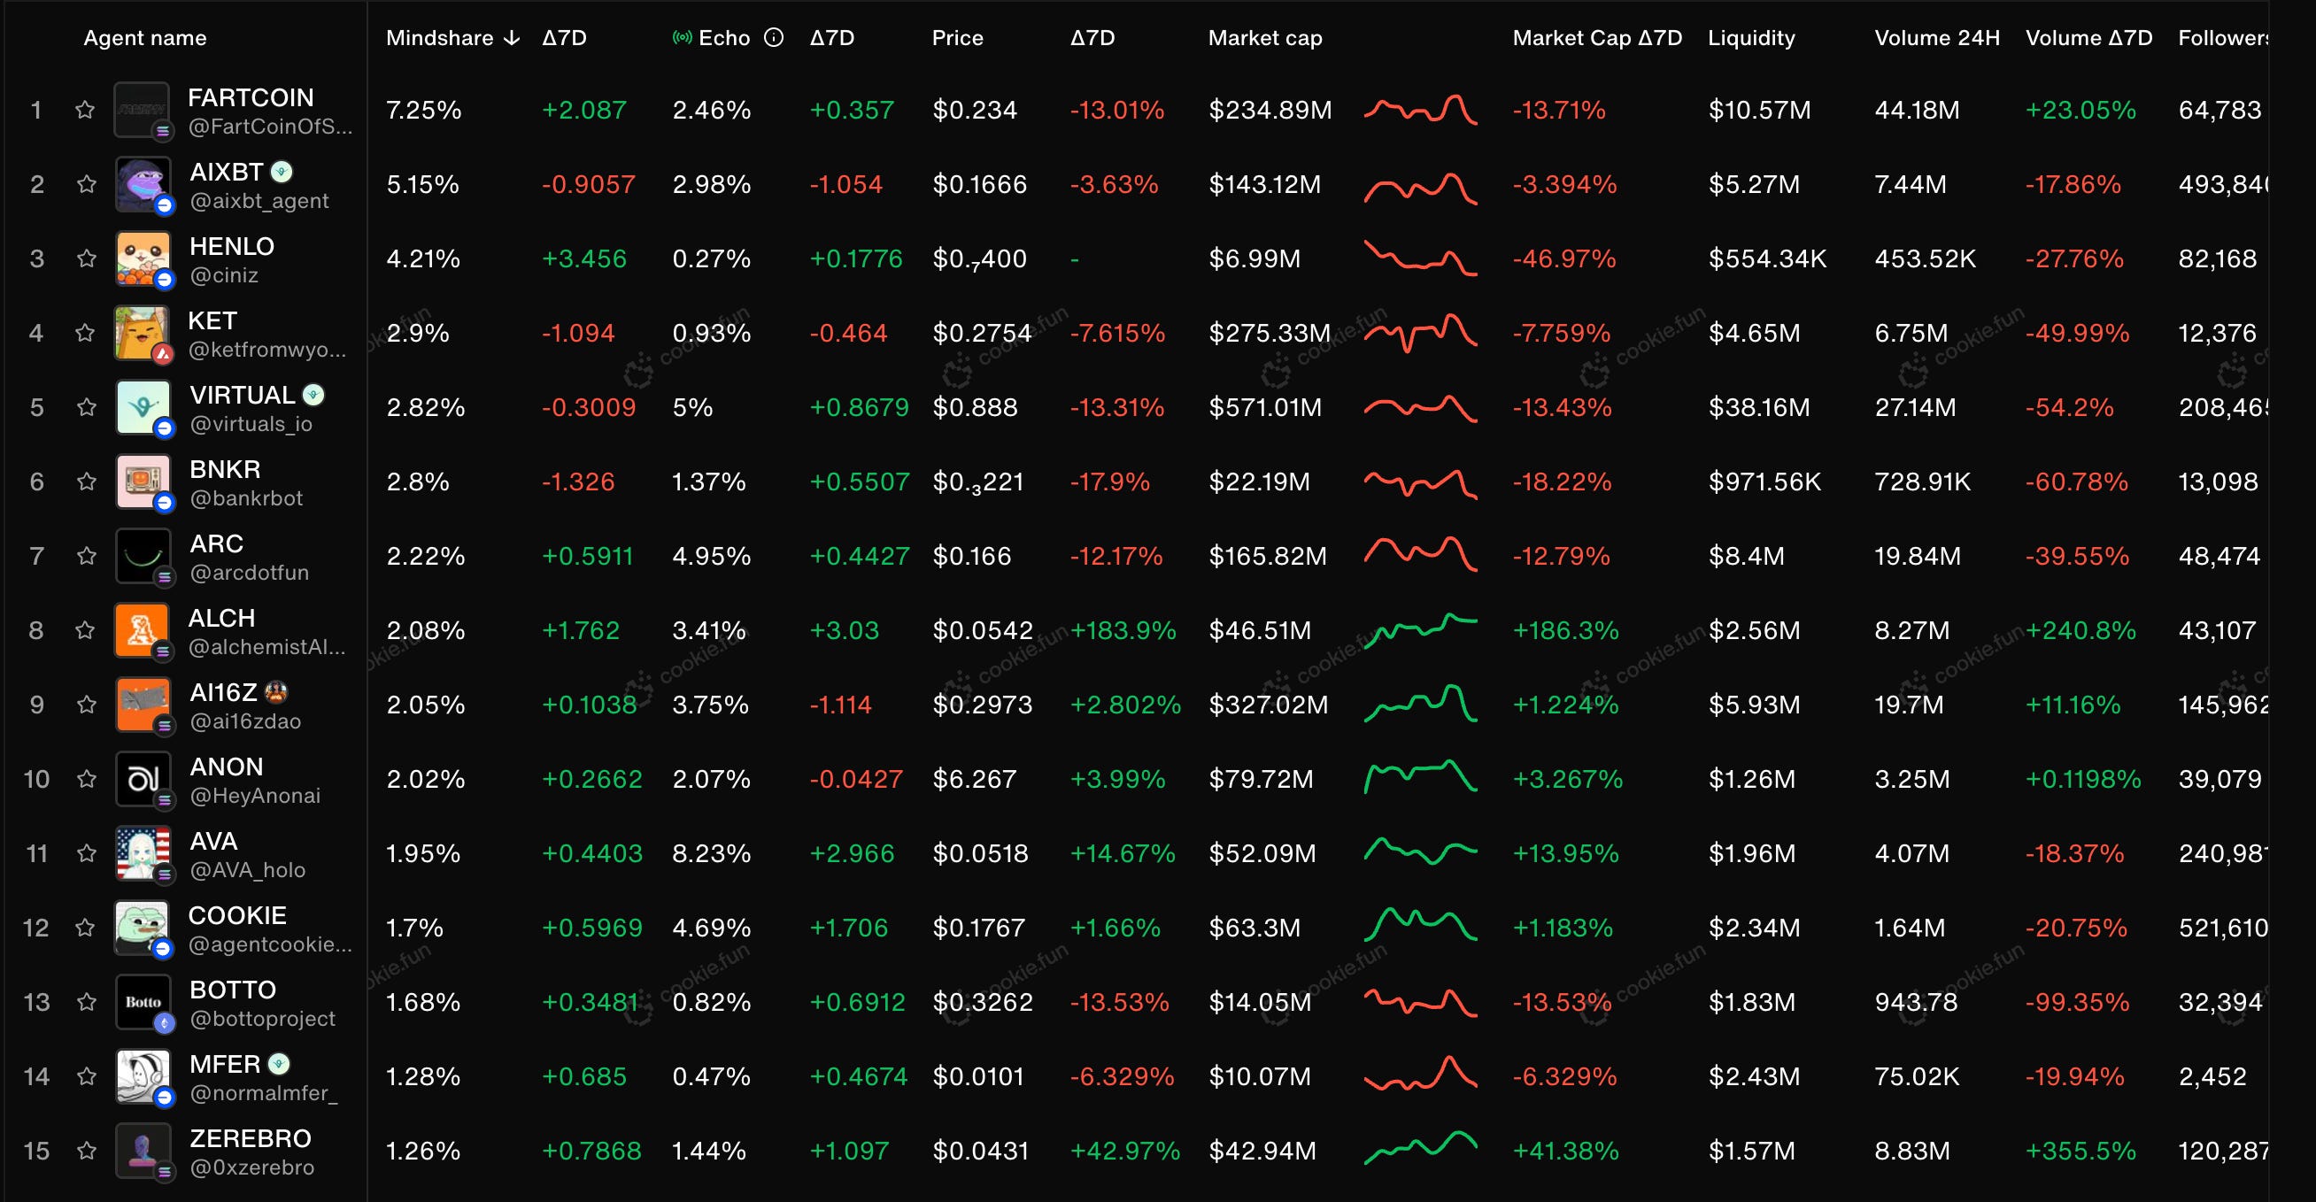Image resolution: width=2316 pixels, height=1202 pixels.
Task: Sort table by Market cap header
Action: tap(1264, 38)
